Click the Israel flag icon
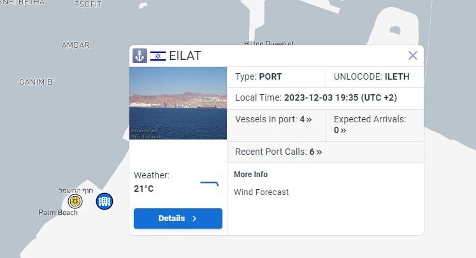The image size is (476, 258). (x=158, y=55)
